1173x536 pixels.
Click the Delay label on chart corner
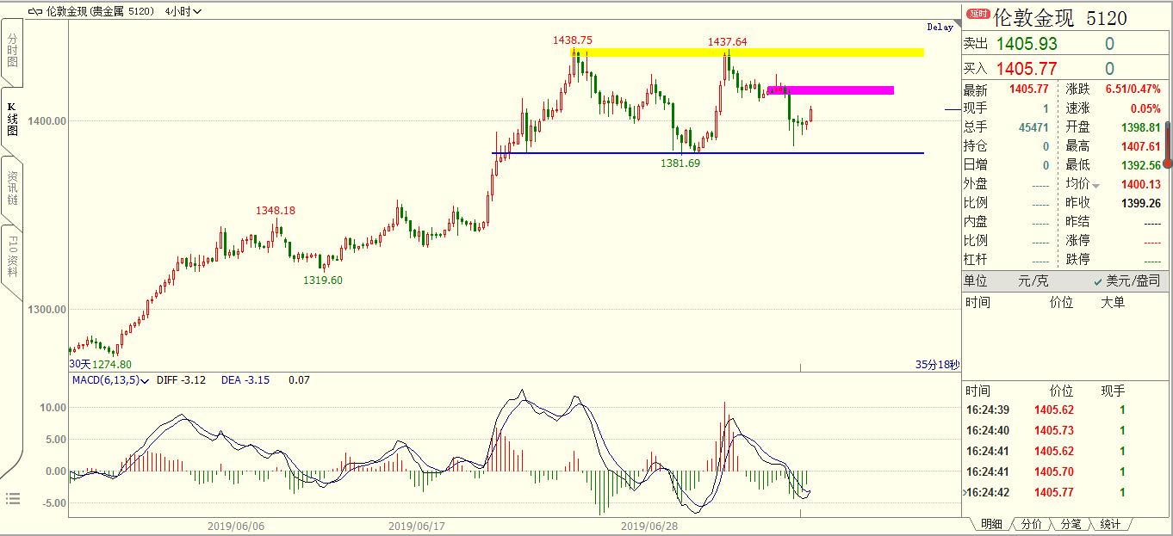(940, 28)
